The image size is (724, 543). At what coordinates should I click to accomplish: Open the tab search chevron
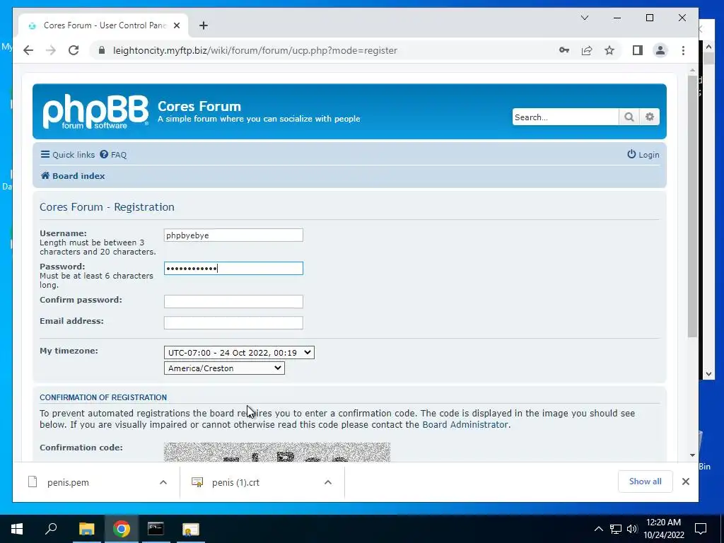585,18
